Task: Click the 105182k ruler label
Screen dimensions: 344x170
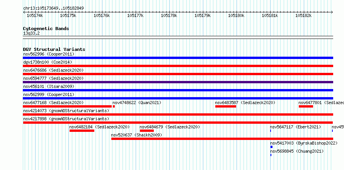Action: click(303, 15)
